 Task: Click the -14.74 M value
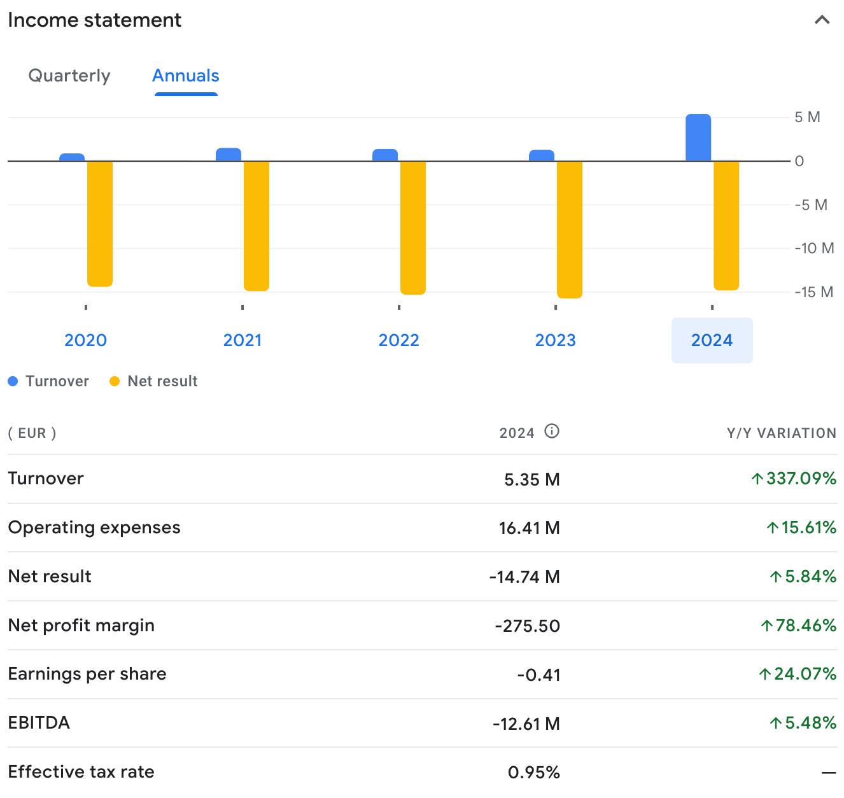click(x=524, y=577)
